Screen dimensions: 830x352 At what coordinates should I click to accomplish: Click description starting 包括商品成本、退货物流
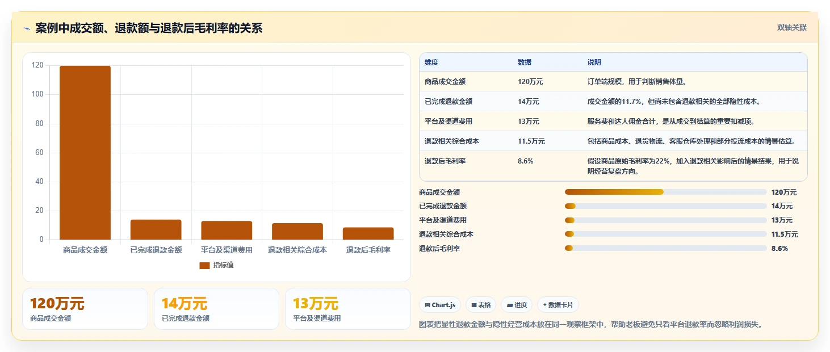pos(691,141)
